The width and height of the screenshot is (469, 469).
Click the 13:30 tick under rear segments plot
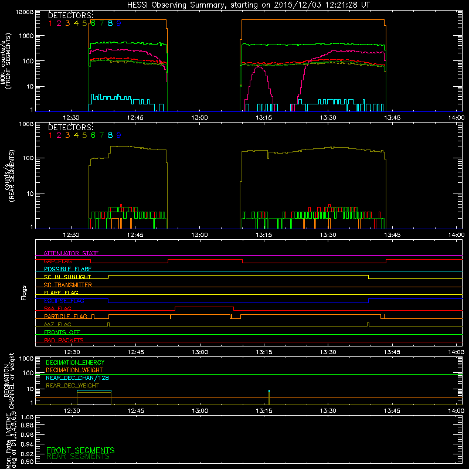pos(328,235)
